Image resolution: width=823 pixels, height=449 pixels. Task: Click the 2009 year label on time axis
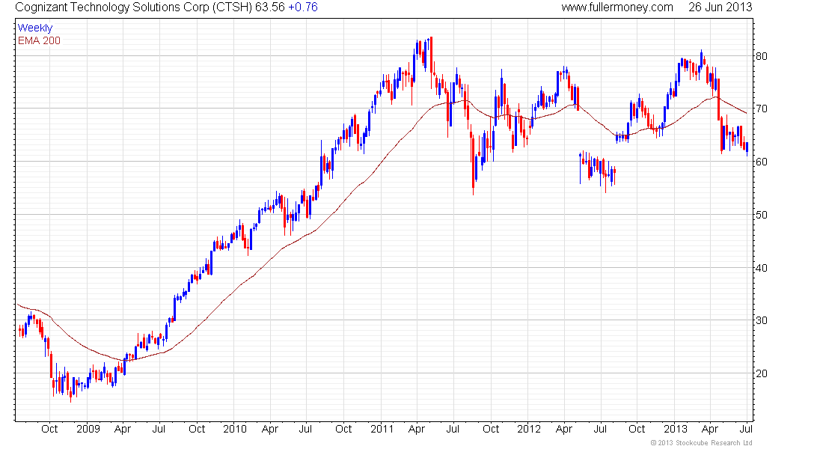point(88,429)
